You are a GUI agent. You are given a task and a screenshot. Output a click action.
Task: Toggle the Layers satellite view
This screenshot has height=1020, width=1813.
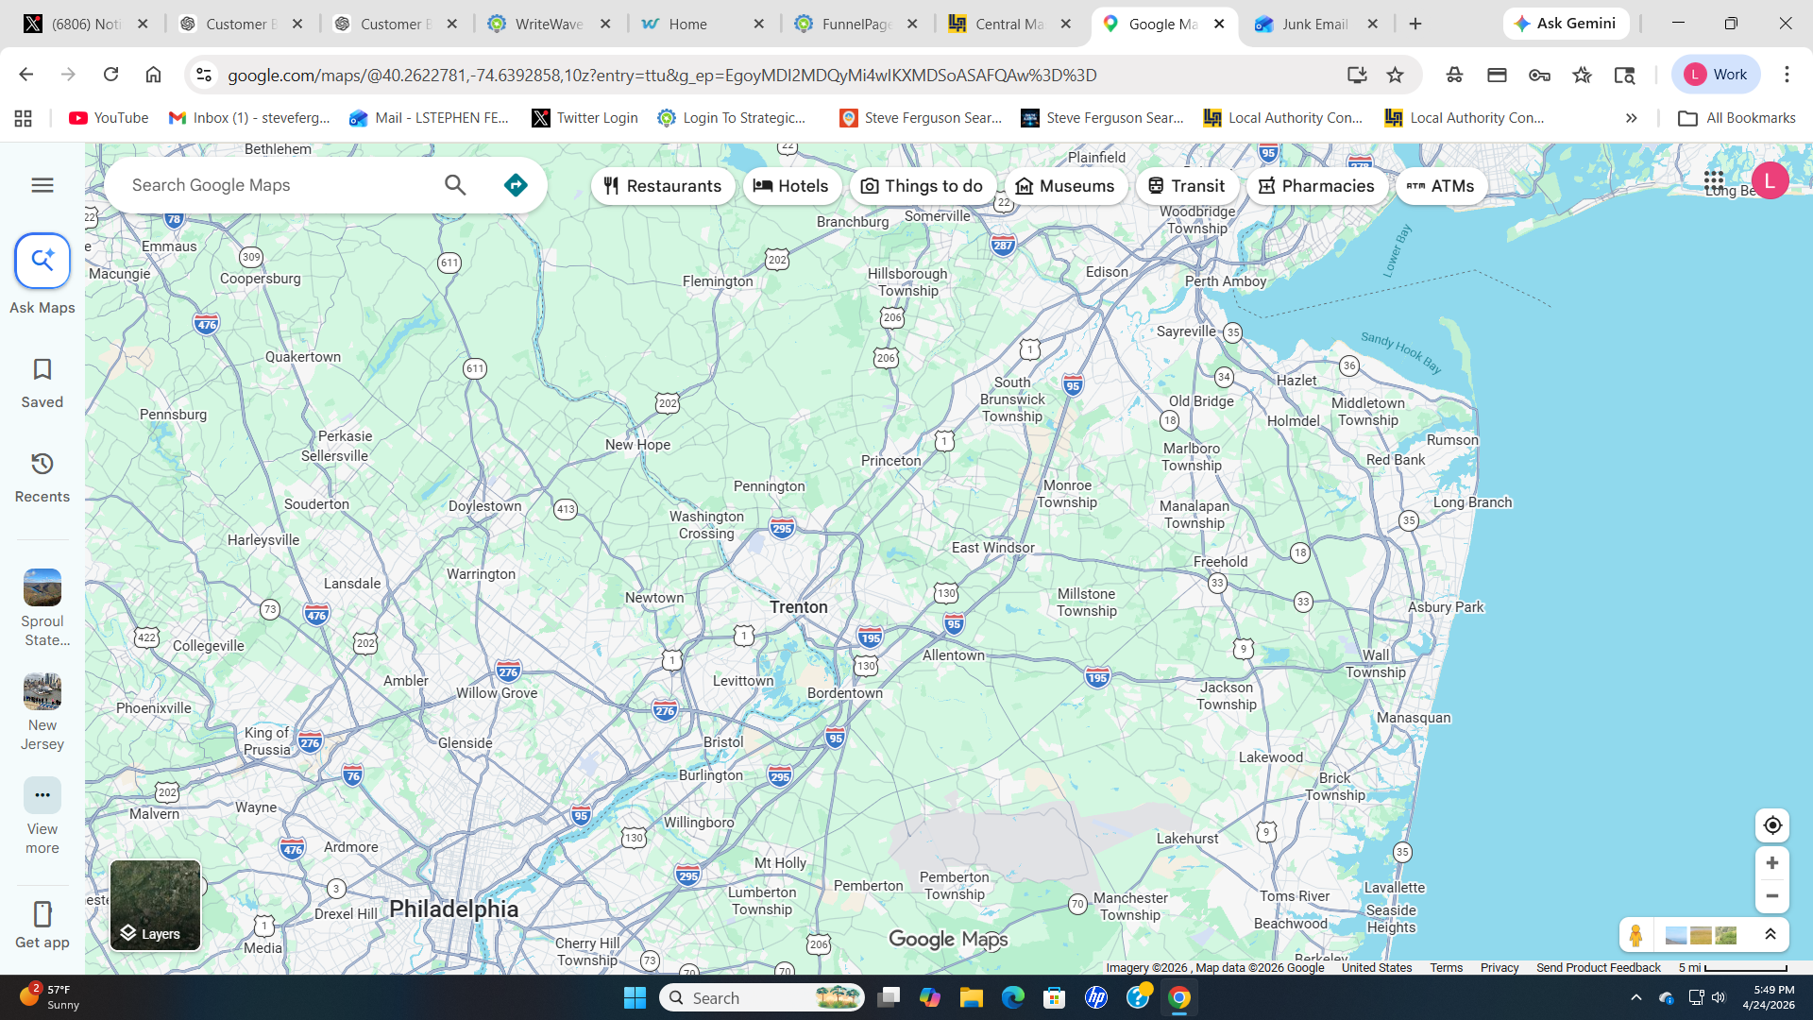tap(155, 905)
